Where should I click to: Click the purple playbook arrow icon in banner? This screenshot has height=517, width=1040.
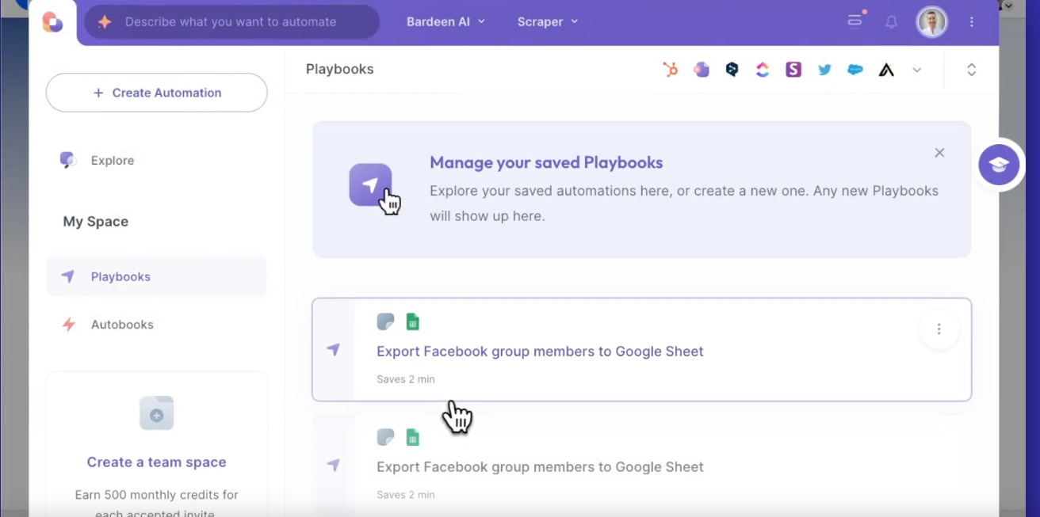370,184
